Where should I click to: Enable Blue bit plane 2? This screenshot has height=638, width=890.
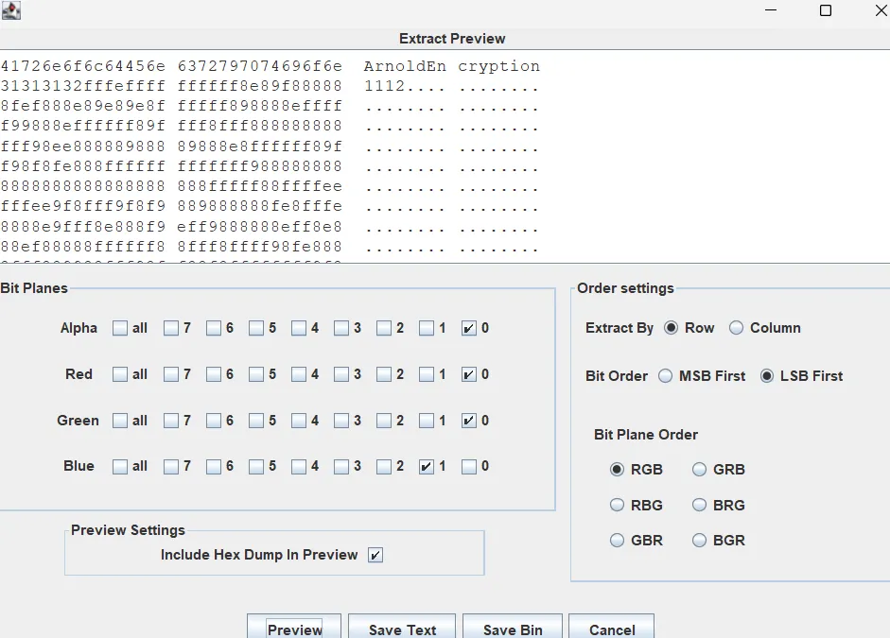tap(384, 467)
